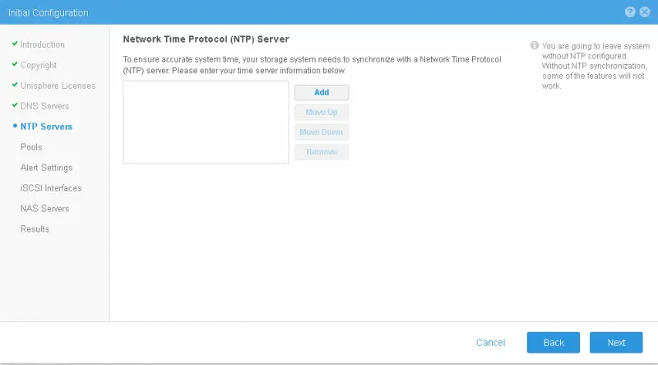Close the Initial Configuration dialog

click(x=645, y=12)
